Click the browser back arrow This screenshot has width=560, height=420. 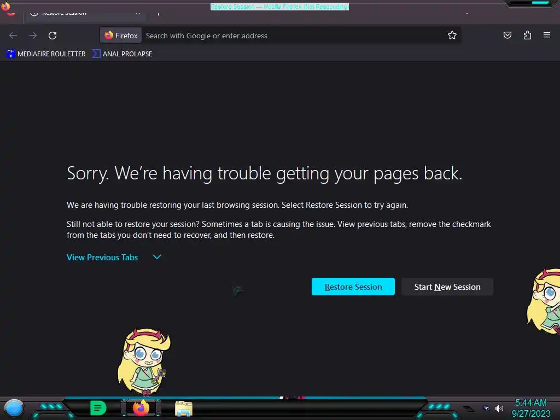13,36
